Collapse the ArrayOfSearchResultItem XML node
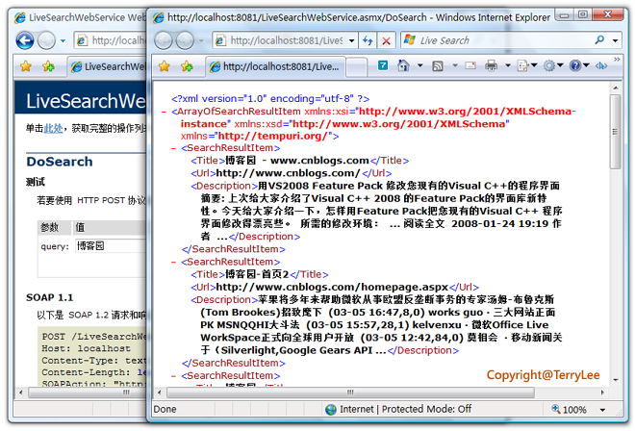 (164, 112)
